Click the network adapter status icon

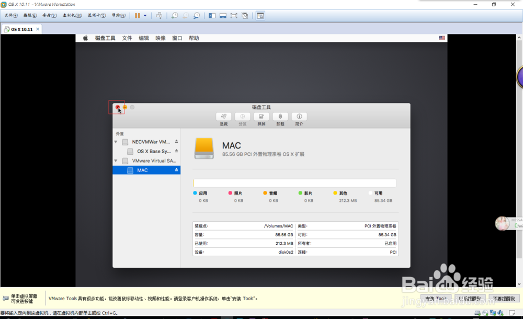tap(493, 313)
